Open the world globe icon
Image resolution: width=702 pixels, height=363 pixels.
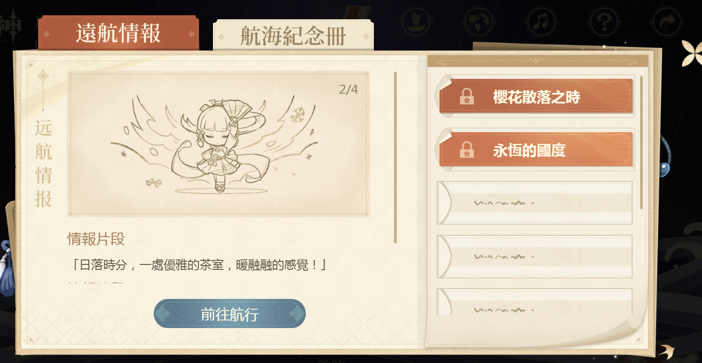479,22
